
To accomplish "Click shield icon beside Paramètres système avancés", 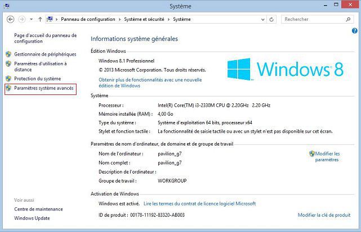I will tap(8, 88).
